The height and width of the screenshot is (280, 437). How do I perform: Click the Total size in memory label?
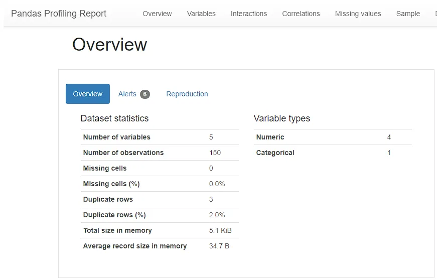117,231
